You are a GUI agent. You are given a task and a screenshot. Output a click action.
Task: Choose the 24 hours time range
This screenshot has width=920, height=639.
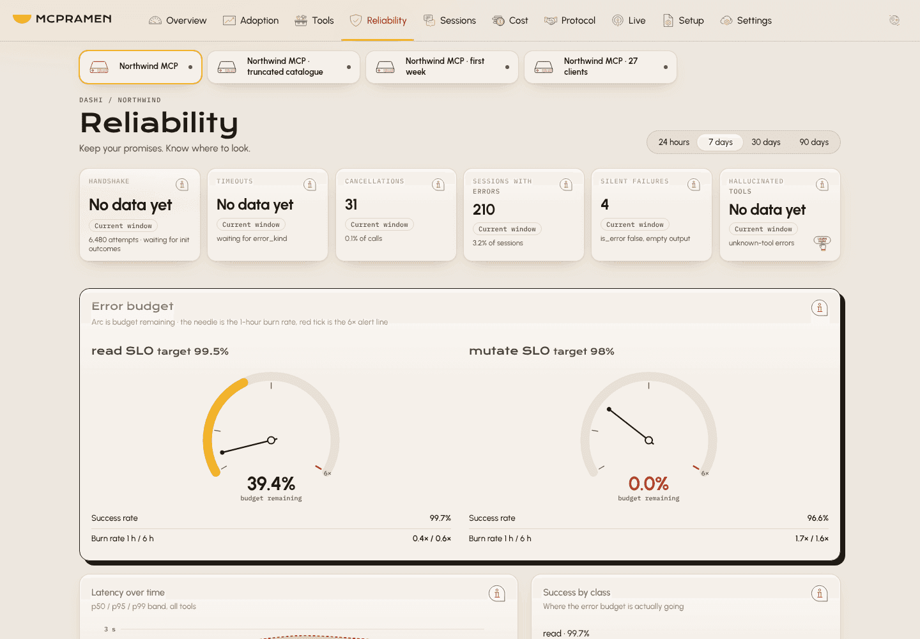674,142
